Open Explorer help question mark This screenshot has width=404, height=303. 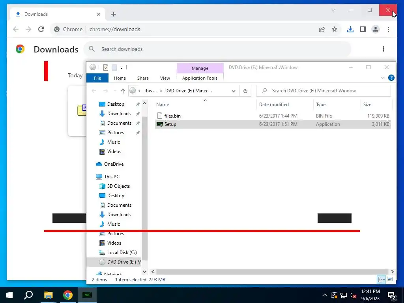click(391, 78)
